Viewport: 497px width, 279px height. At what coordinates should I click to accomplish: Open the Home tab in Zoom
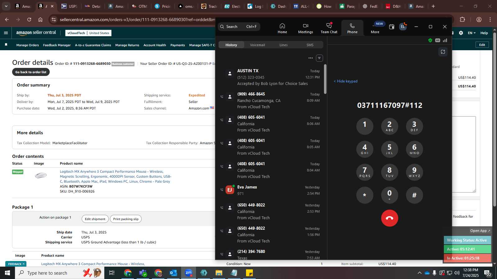(x=282, y=28)
